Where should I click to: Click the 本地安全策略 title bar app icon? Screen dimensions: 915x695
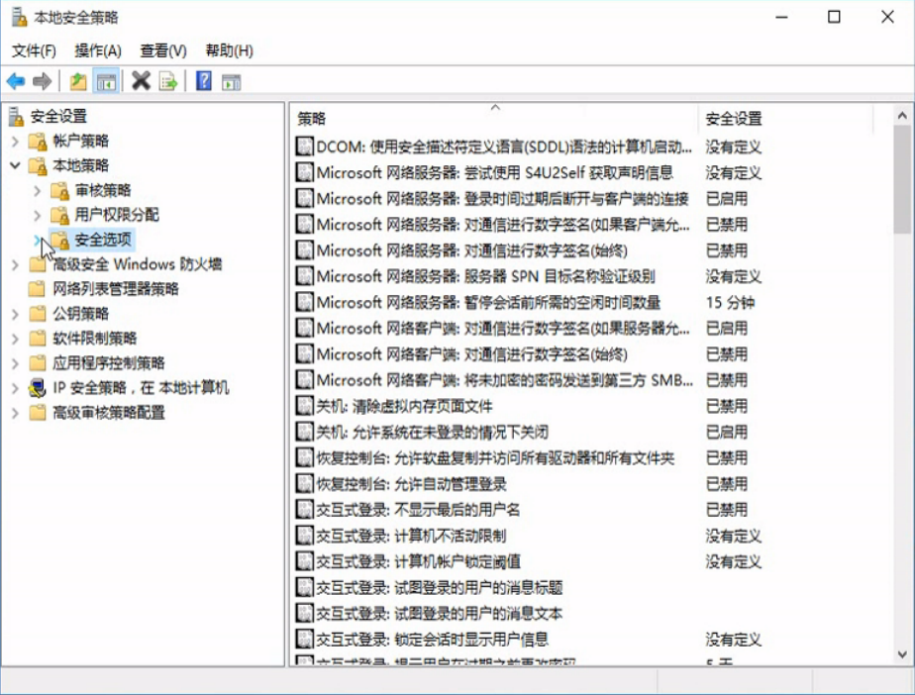click(x=19, y=18)
